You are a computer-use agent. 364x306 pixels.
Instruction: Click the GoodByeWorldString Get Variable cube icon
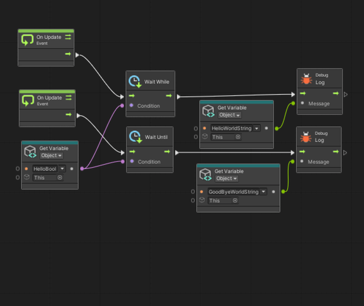[x=206, y=175]
